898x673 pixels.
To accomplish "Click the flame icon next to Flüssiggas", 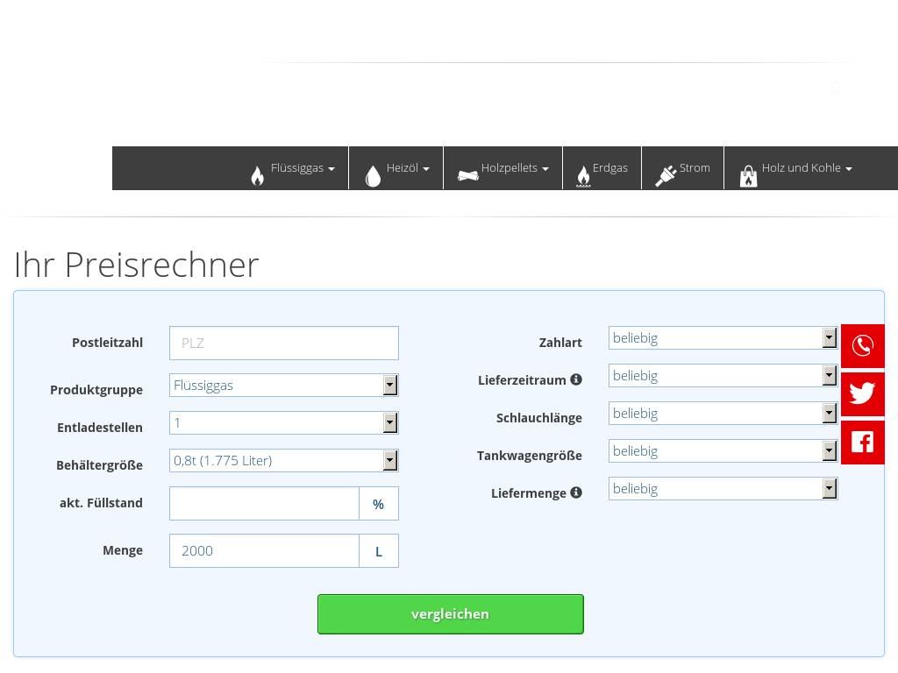I will pos(257,176).
